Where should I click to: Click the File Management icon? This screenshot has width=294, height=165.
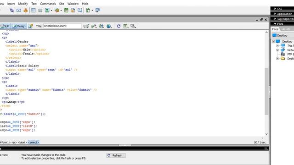102,26
